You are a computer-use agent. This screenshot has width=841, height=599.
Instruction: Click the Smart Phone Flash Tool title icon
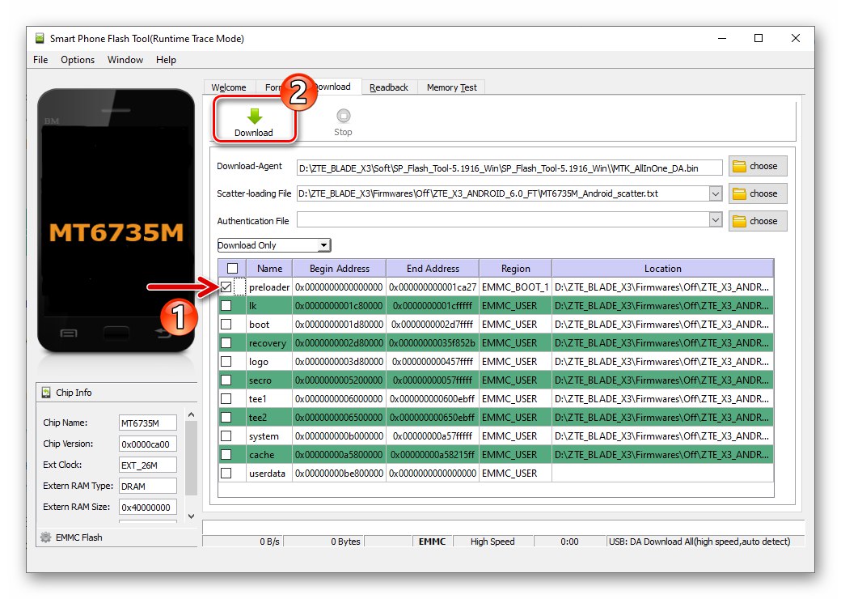pos(40,38)
